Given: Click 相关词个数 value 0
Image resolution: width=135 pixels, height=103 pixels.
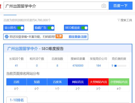Looking at the screenshot, I should click(x=37, y=66).
